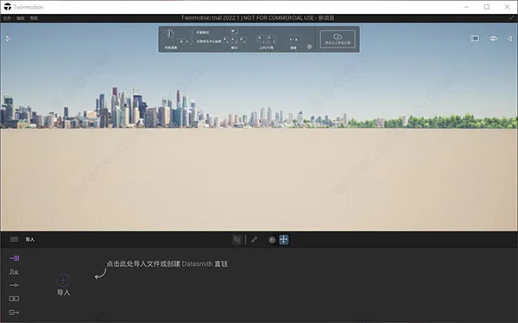Screen dimensions: 518x323
Task: Click the purple plus Import button
Action: [x=63, y=281]
